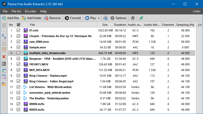The width and height of the screenshot is (203, 114).
Task: Open the Links menu
Action: pos(197,11)
